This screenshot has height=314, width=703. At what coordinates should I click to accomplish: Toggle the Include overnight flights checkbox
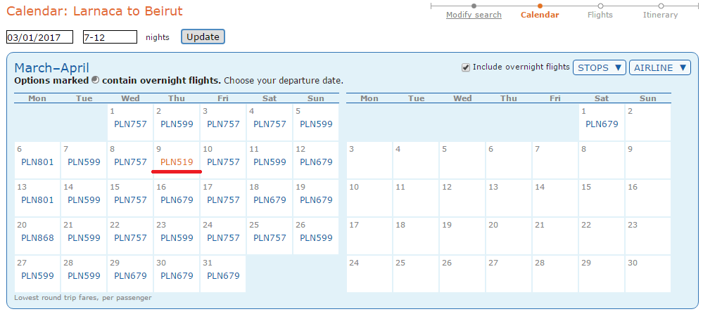click(466, 67)
